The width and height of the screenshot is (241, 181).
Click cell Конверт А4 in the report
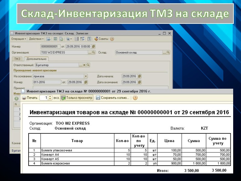tap(77, 155)
